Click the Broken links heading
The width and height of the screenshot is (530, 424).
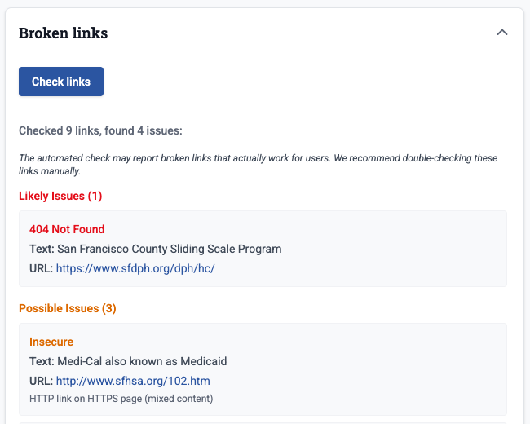(x=63, y=33)
